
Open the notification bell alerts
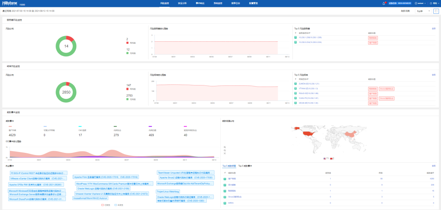coord(385,3)
